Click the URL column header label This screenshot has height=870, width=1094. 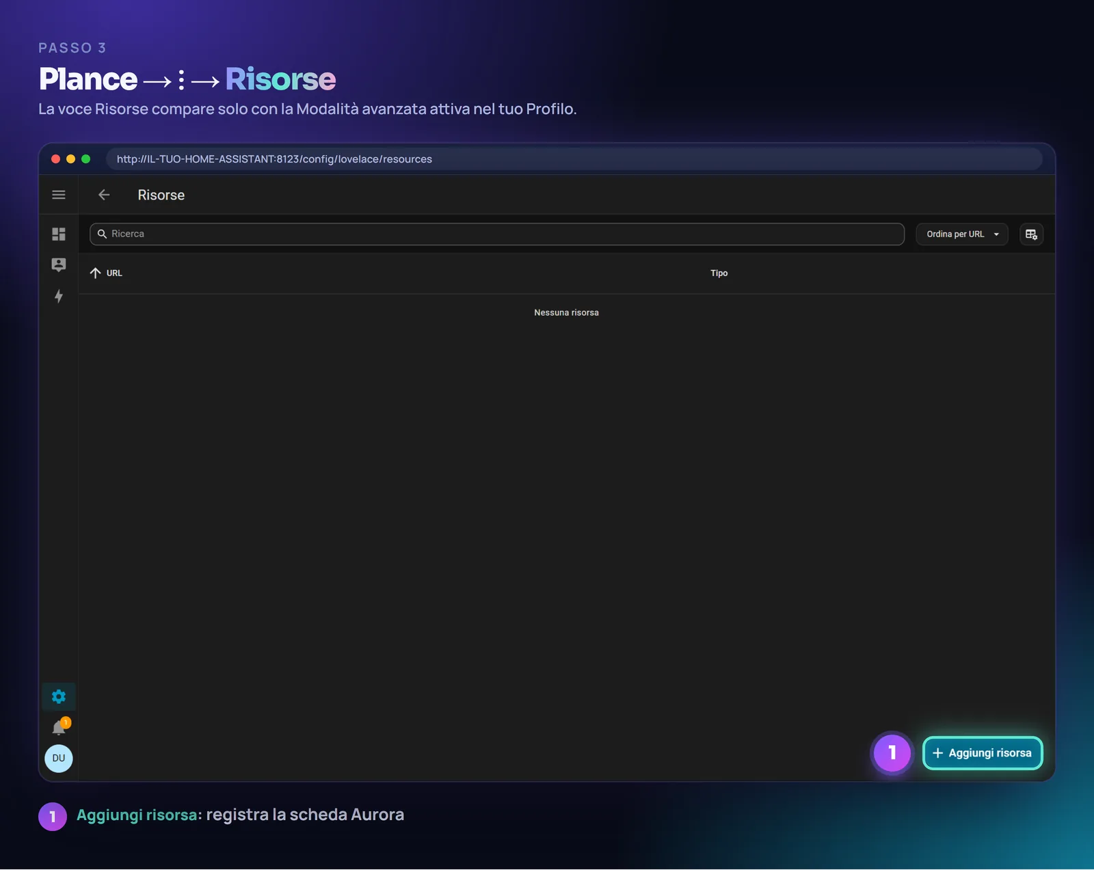point(114,273)
